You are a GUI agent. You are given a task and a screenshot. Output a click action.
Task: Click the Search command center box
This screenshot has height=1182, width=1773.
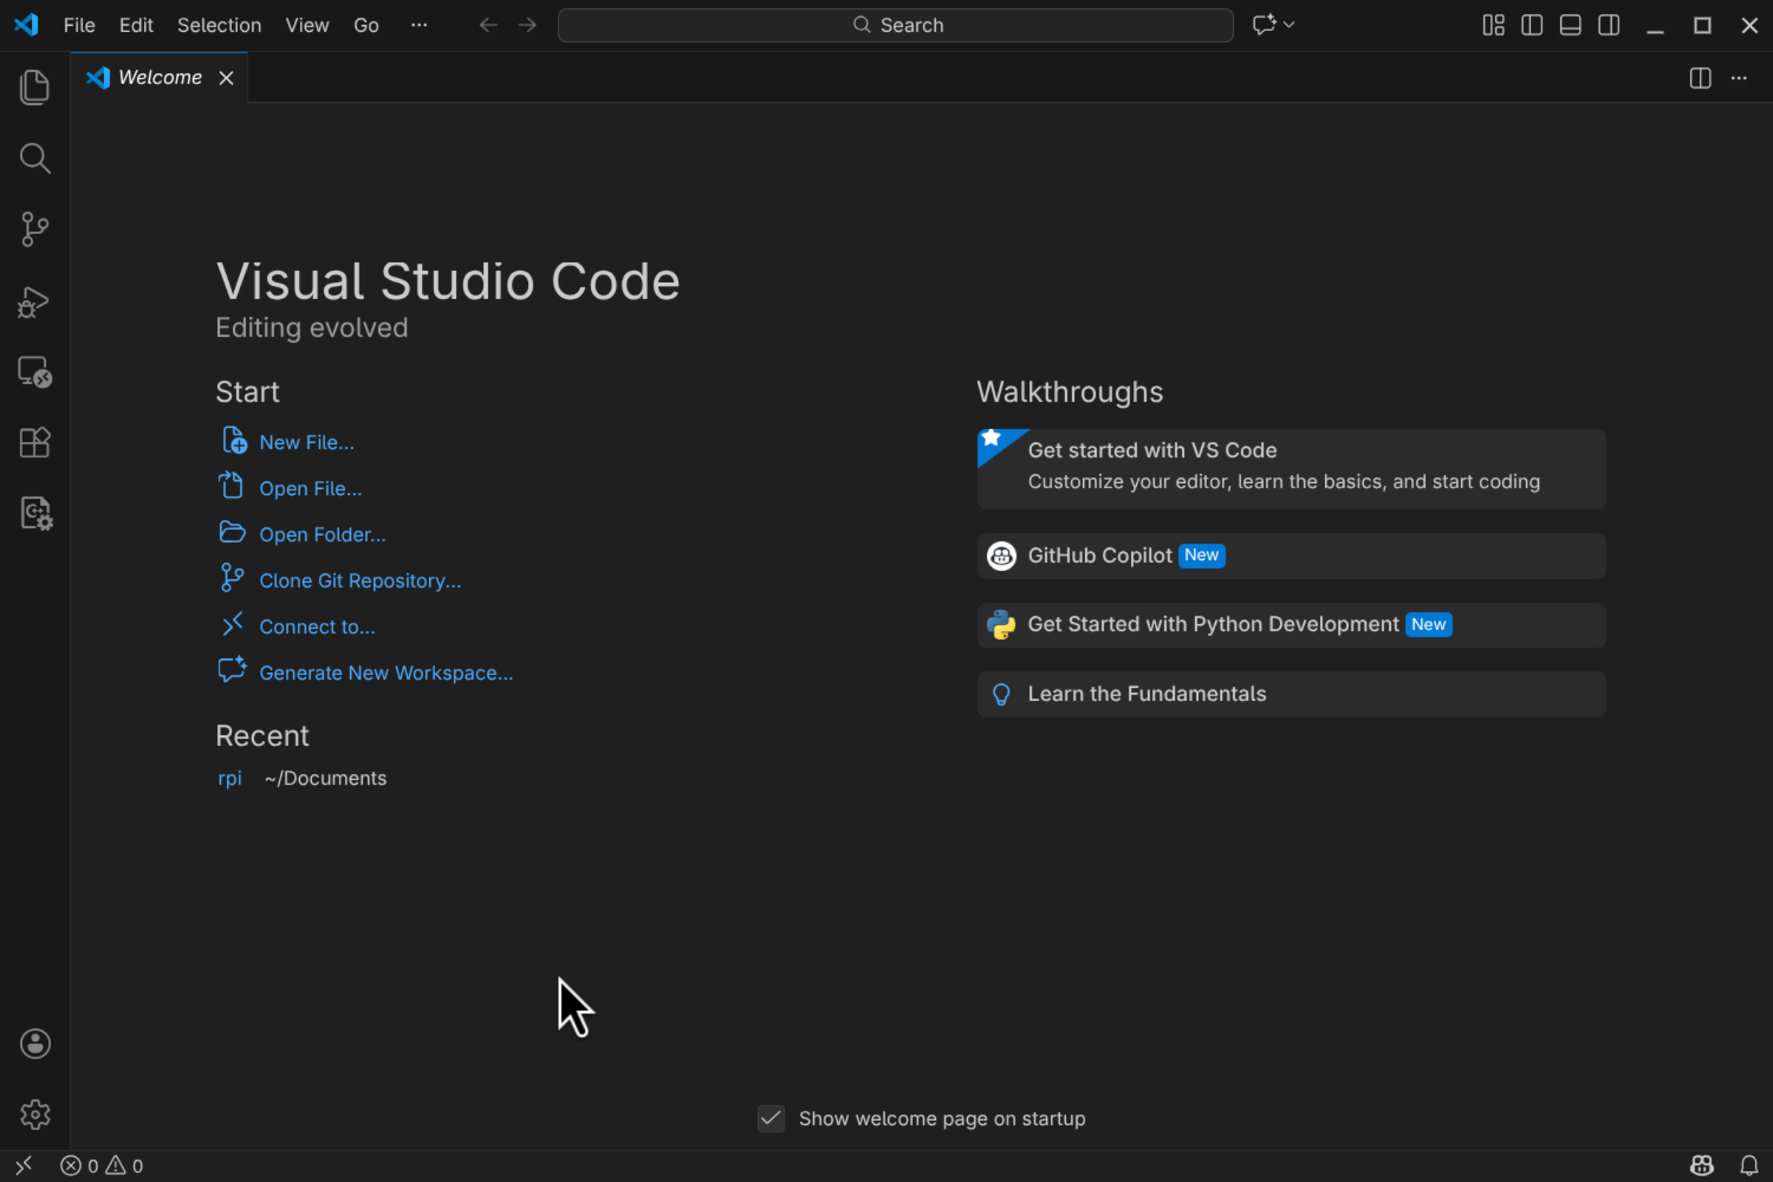[x=895, y=26]
